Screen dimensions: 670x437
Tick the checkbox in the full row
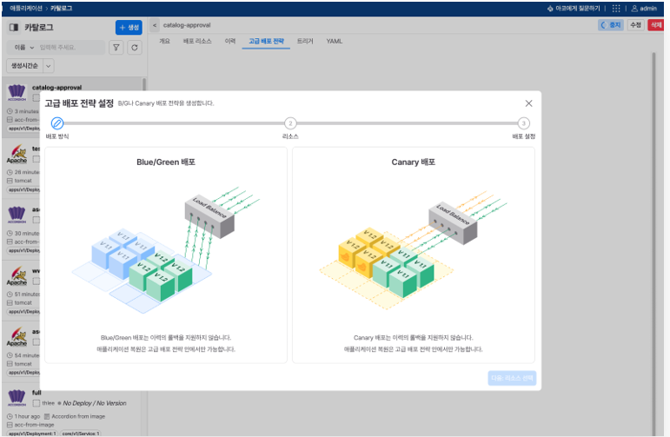36,403
